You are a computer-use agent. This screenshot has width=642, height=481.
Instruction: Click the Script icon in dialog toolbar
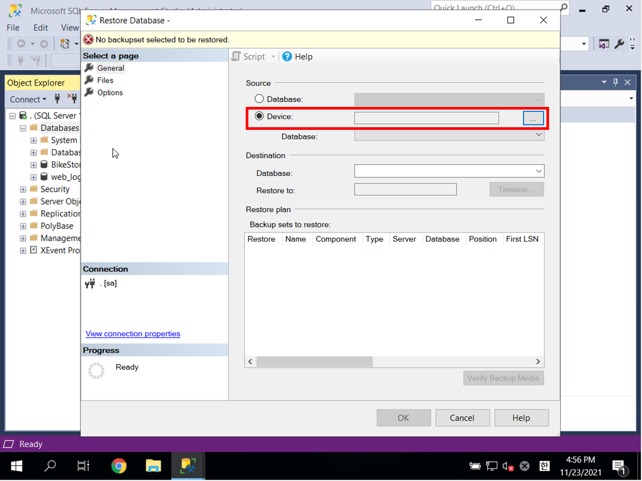[x=236, y=57]
